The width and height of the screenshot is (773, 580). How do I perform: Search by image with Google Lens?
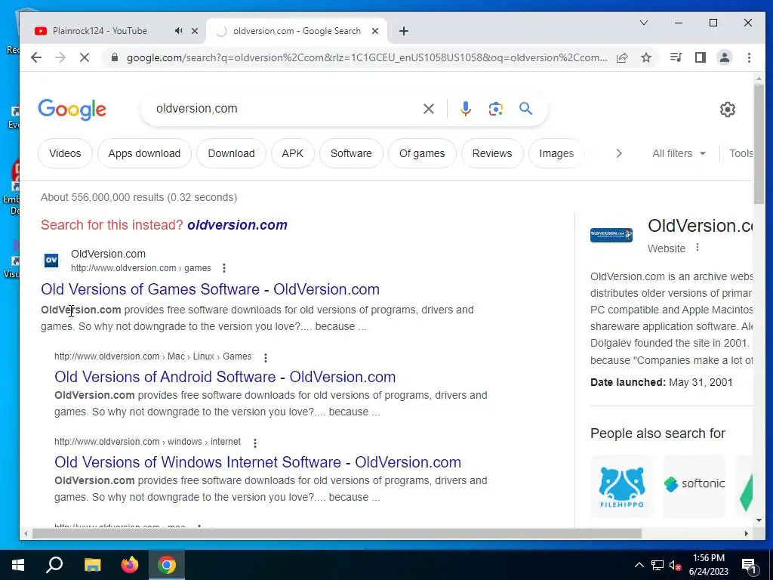coord(495,109)
